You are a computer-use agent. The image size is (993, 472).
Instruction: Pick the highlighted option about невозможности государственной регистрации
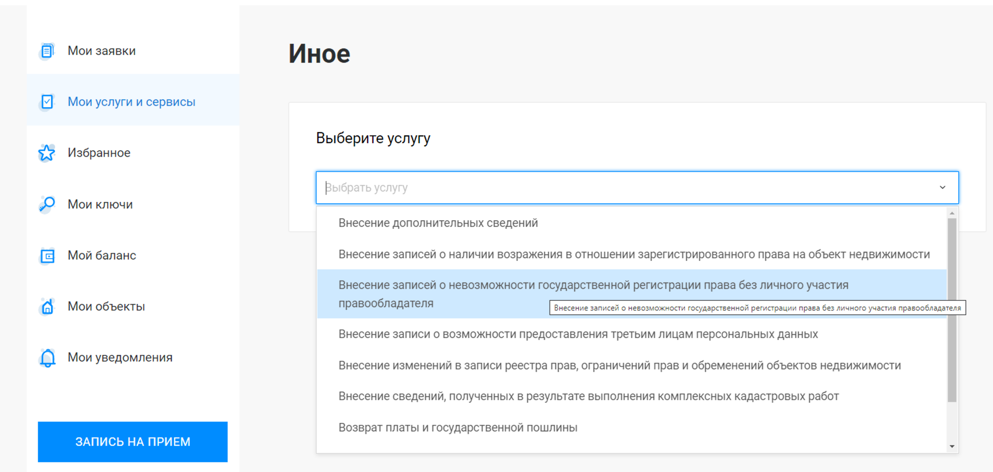click(x=631, y=294)
